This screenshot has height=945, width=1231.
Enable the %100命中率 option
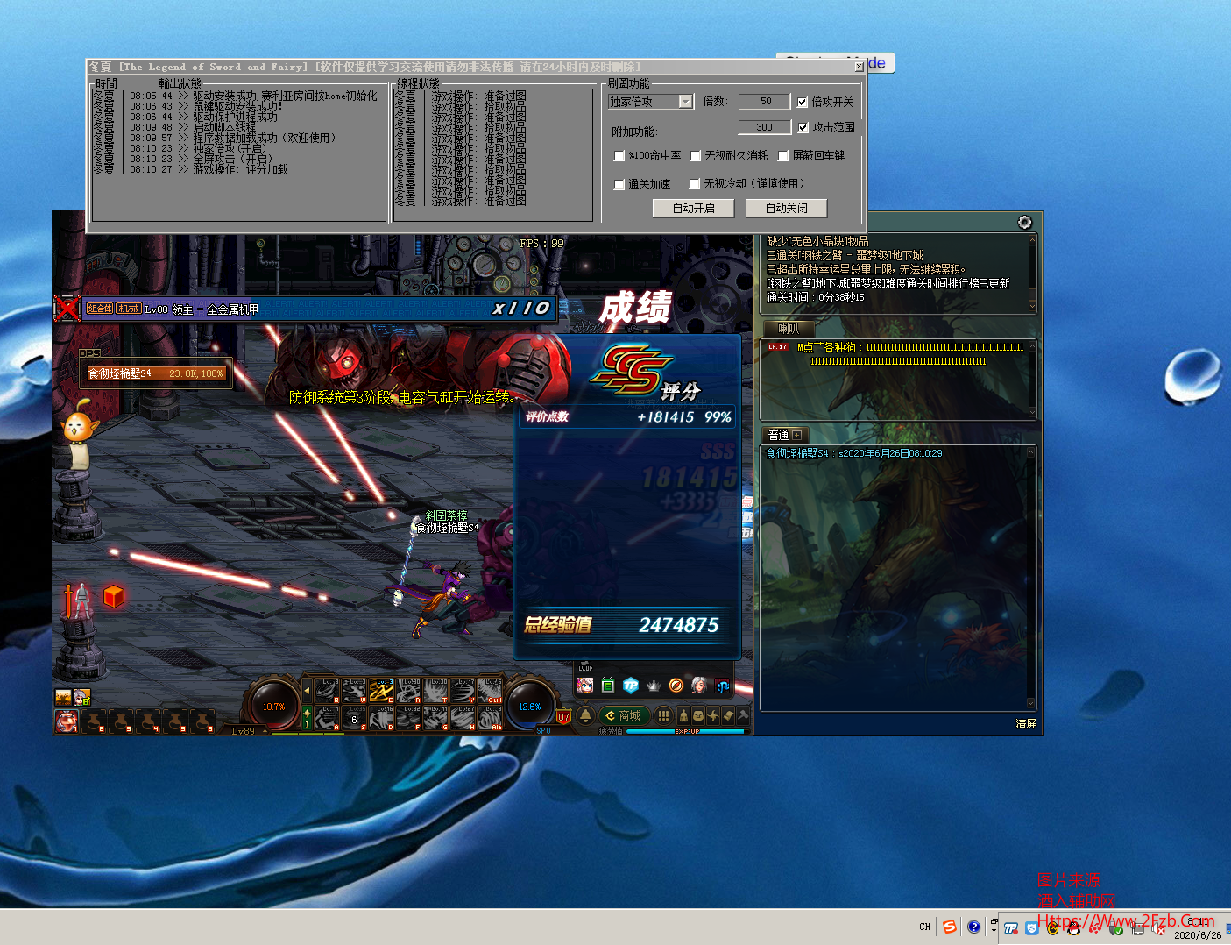[x=619, y=156]
